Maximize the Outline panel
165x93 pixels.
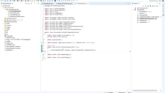(x=160, y=4)
